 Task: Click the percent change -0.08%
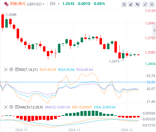point(99,4)
